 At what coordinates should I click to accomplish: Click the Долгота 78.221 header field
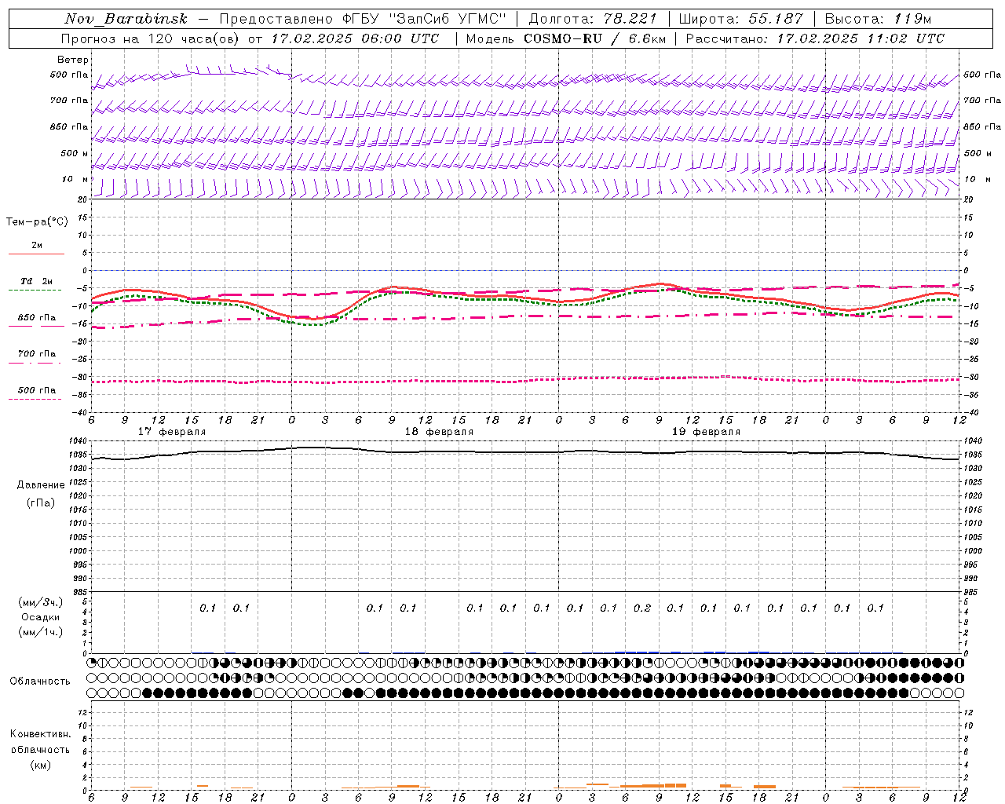[x=593, y=19]
